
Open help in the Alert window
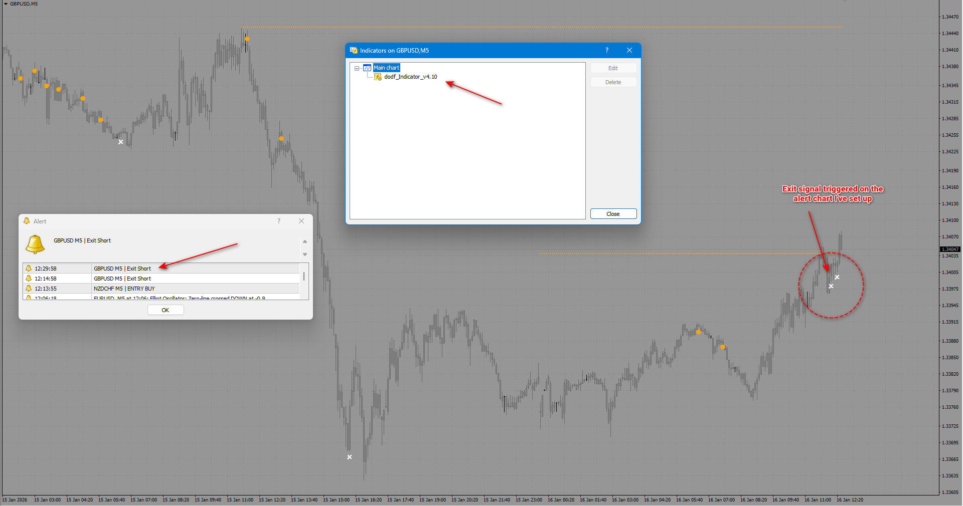coord(279,221)
